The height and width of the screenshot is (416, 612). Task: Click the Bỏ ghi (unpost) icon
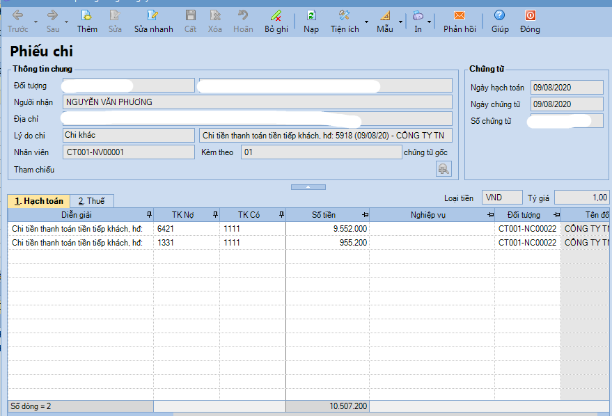[x=276, y=15]
